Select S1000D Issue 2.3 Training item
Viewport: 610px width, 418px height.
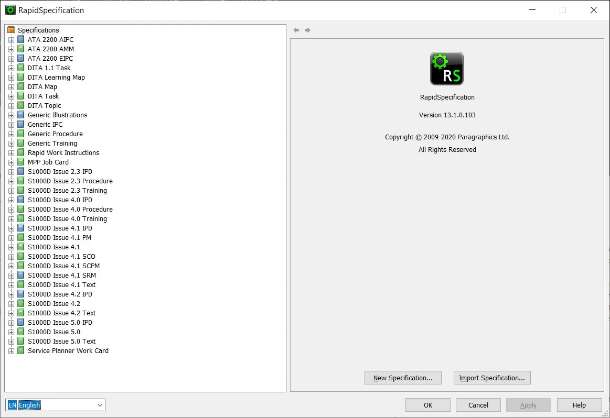[67, 190]
